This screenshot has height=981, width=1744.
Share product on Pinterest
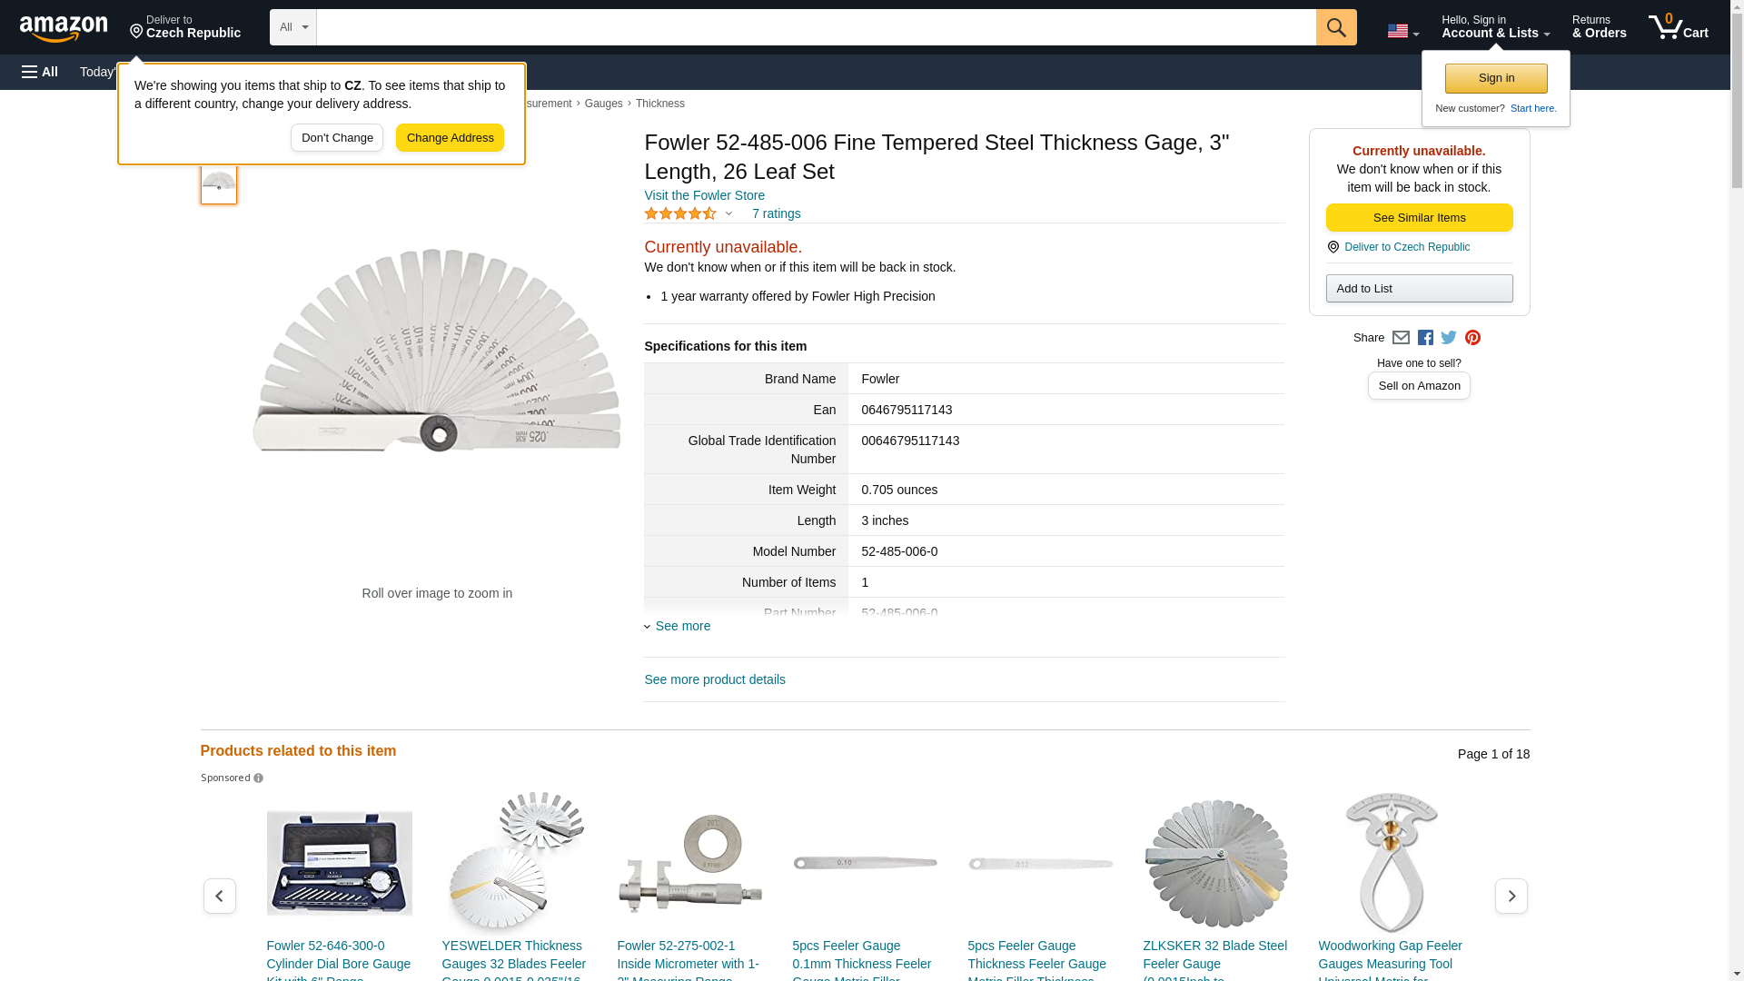click(x=1472, y=338)
